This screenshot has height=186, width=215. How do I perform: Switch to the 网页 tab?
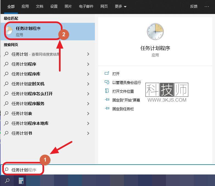pos(104,7)
